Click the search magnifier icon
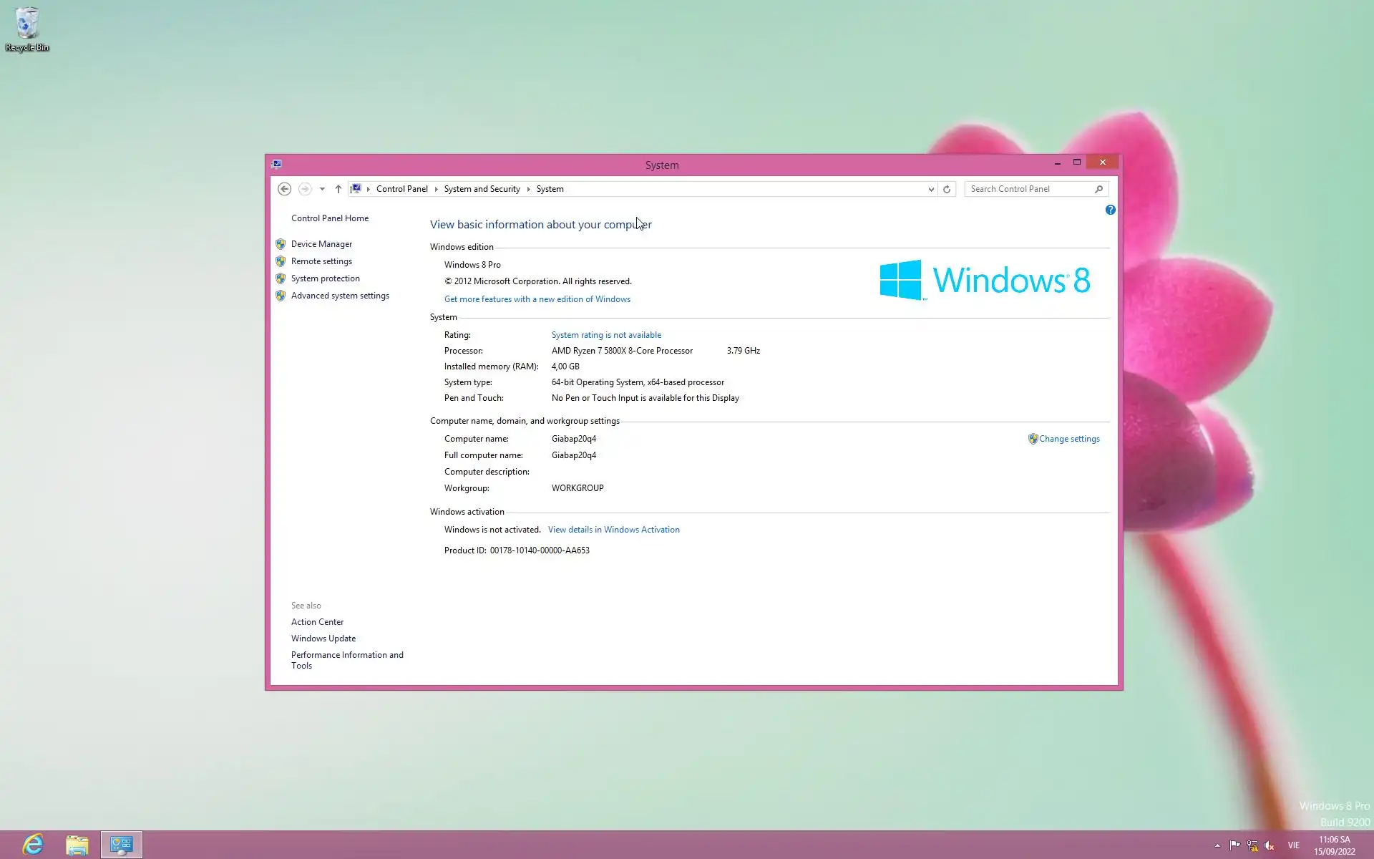 coord(1098,189)
